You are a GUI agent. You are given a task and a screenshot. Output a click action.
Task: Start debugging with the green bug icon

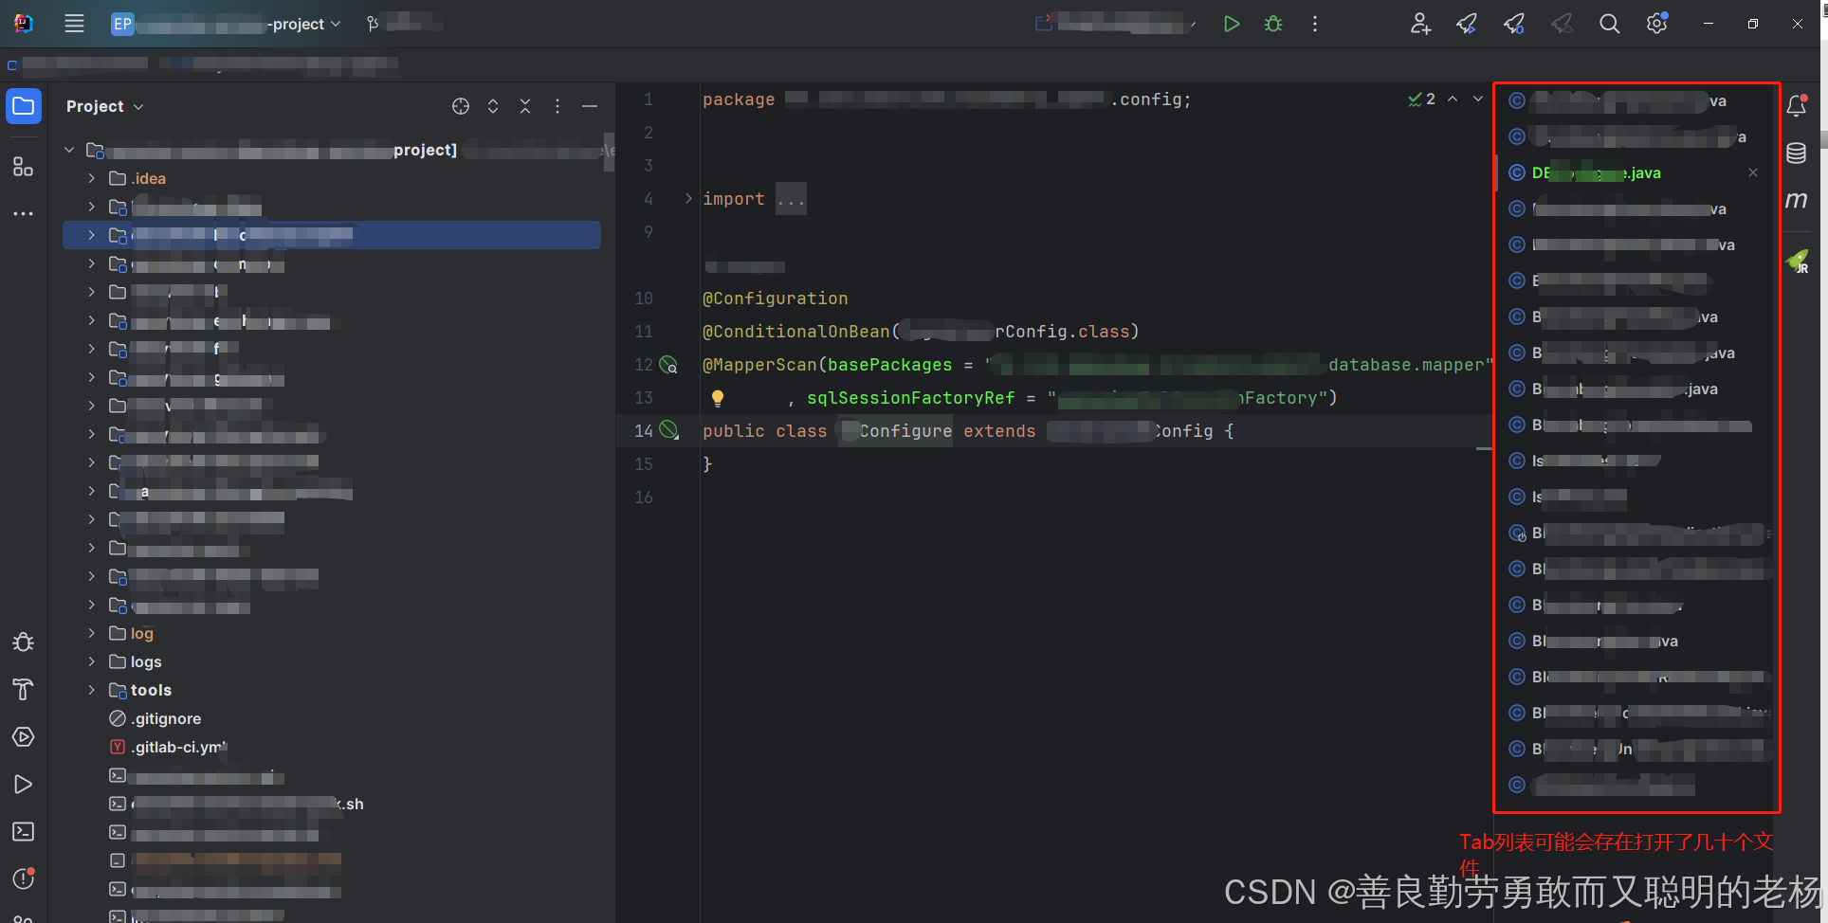click(1273, 24)
